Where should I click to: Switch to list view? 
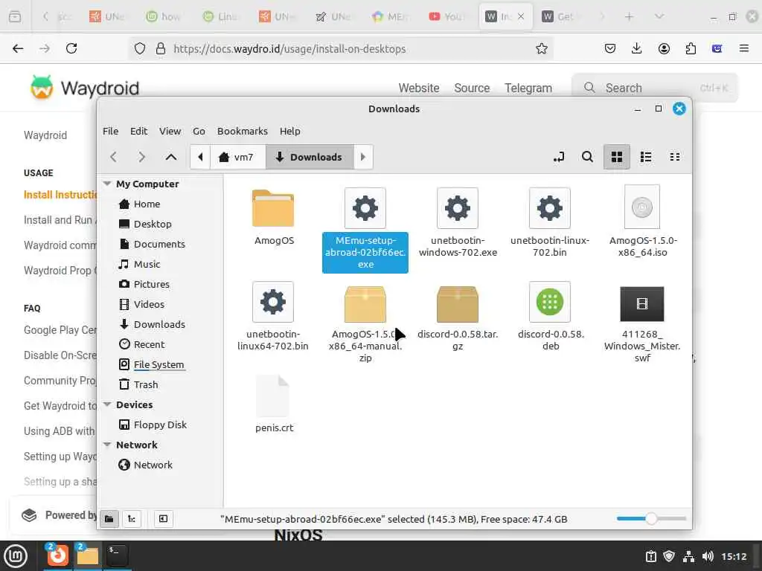(646, 157)
